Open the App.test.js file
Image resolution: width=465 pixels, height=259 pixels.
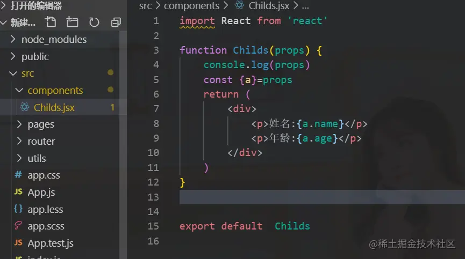pos(51,243)
